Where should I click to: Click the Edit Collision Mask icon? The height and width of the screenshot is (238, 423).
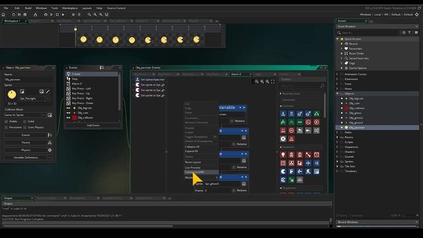click(x=50, y=115)
